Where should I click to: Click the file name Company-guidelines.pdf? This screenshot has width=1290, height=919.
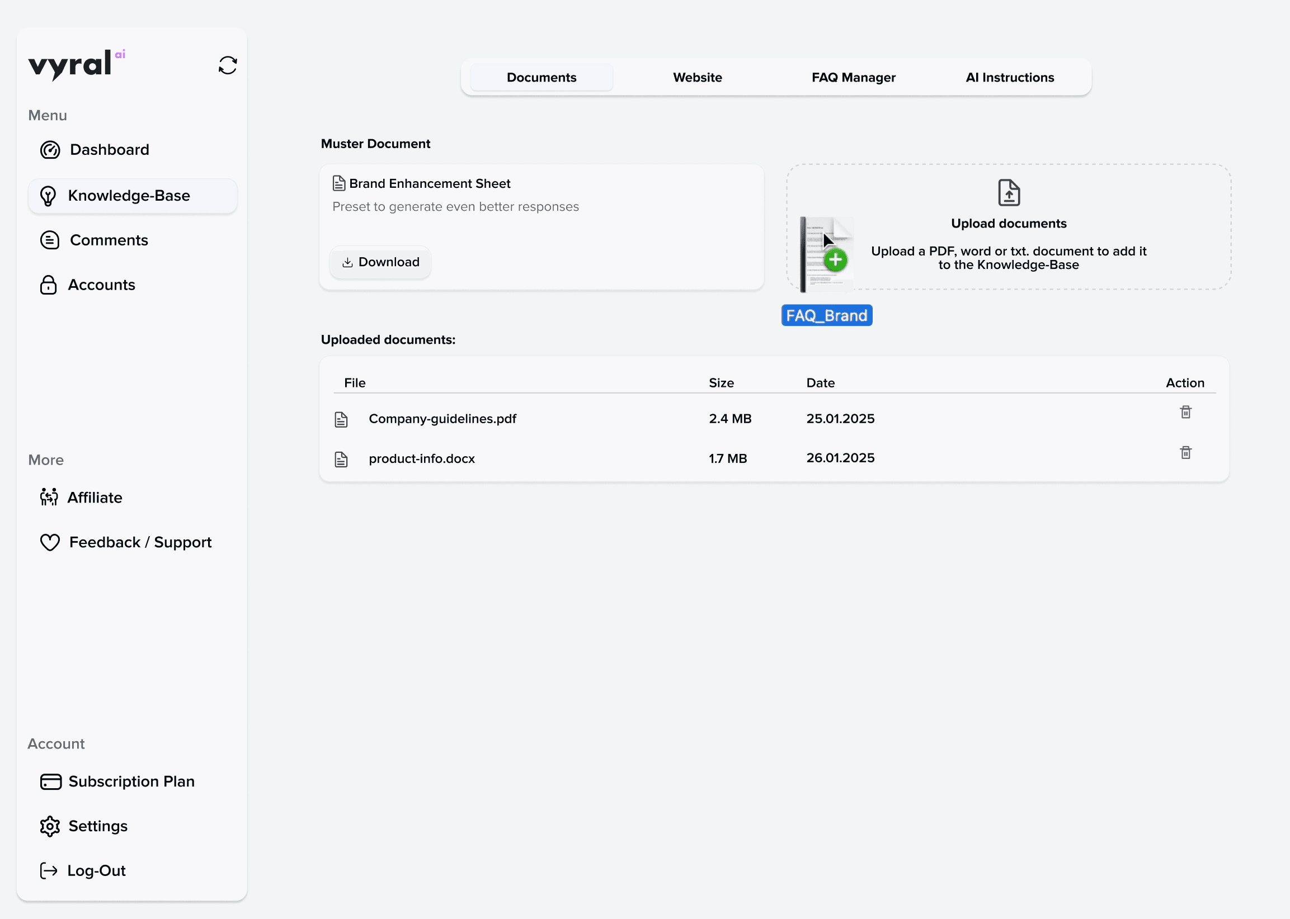coord(442,419)
